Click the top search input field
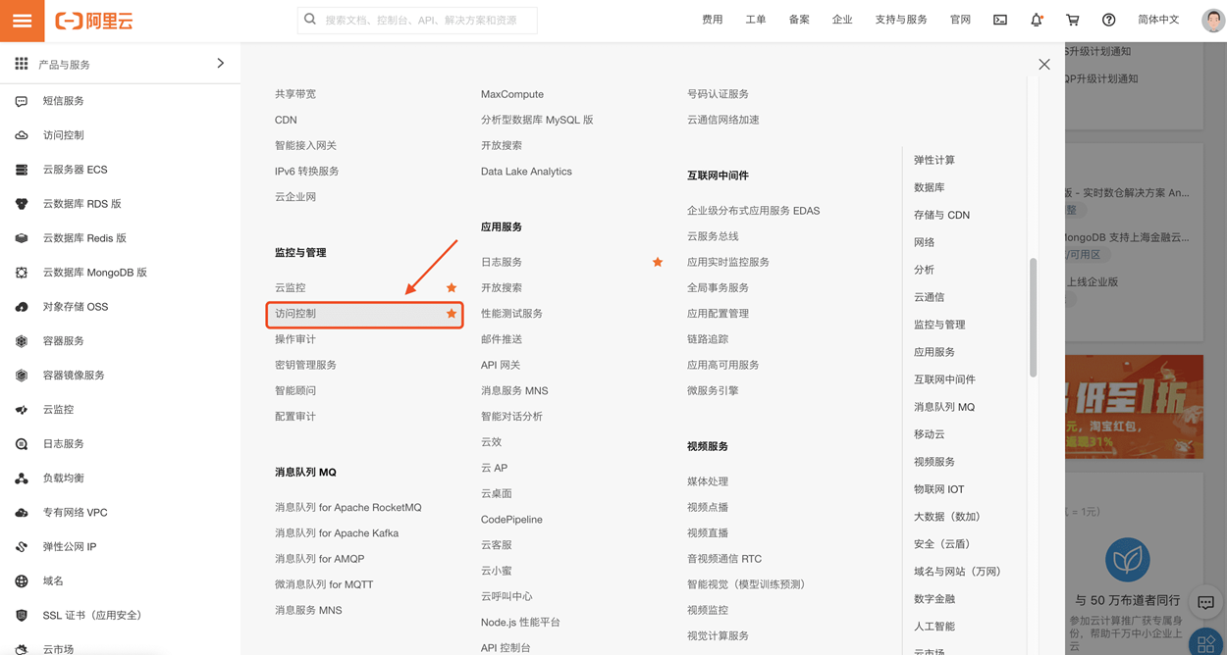Screen dimensions: 1227x655 coord(417,20)
